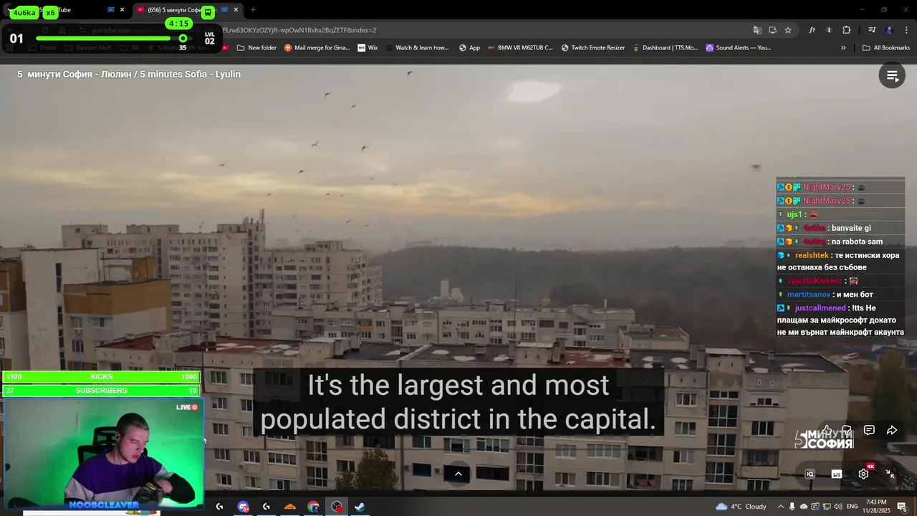This screenshot has width=917, height=516.
Task: Open the volume speaker tray icon
Action: 837,507
